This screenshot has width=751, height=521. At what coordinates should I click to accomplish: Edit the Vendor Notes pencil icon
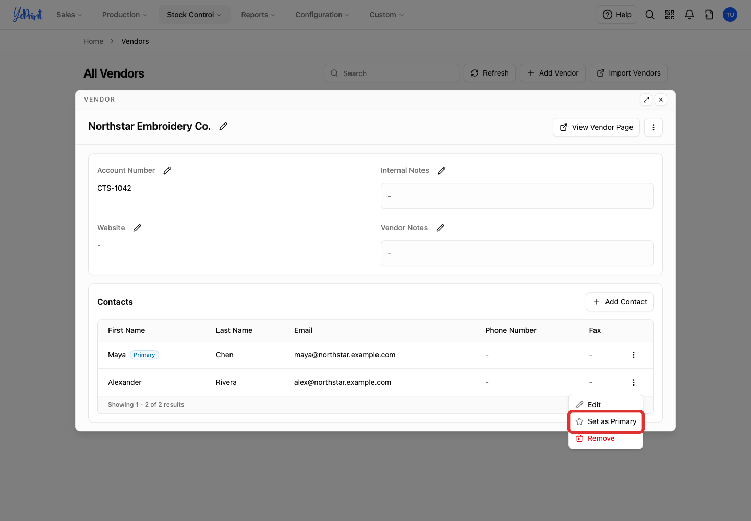[x=440, y=228]
